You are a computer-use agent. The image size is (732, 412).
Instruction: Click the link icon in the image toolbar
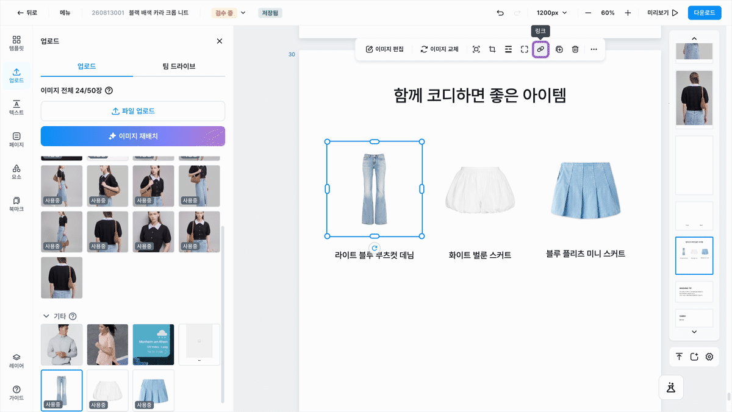pos(540,49)
